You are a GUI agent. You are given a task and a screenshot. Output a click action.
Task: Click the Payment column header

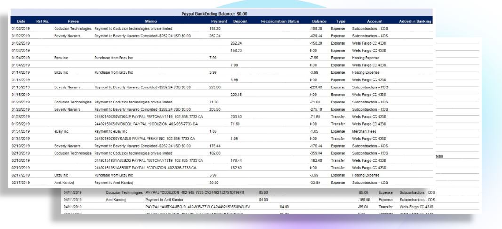[x=219, y=21]
